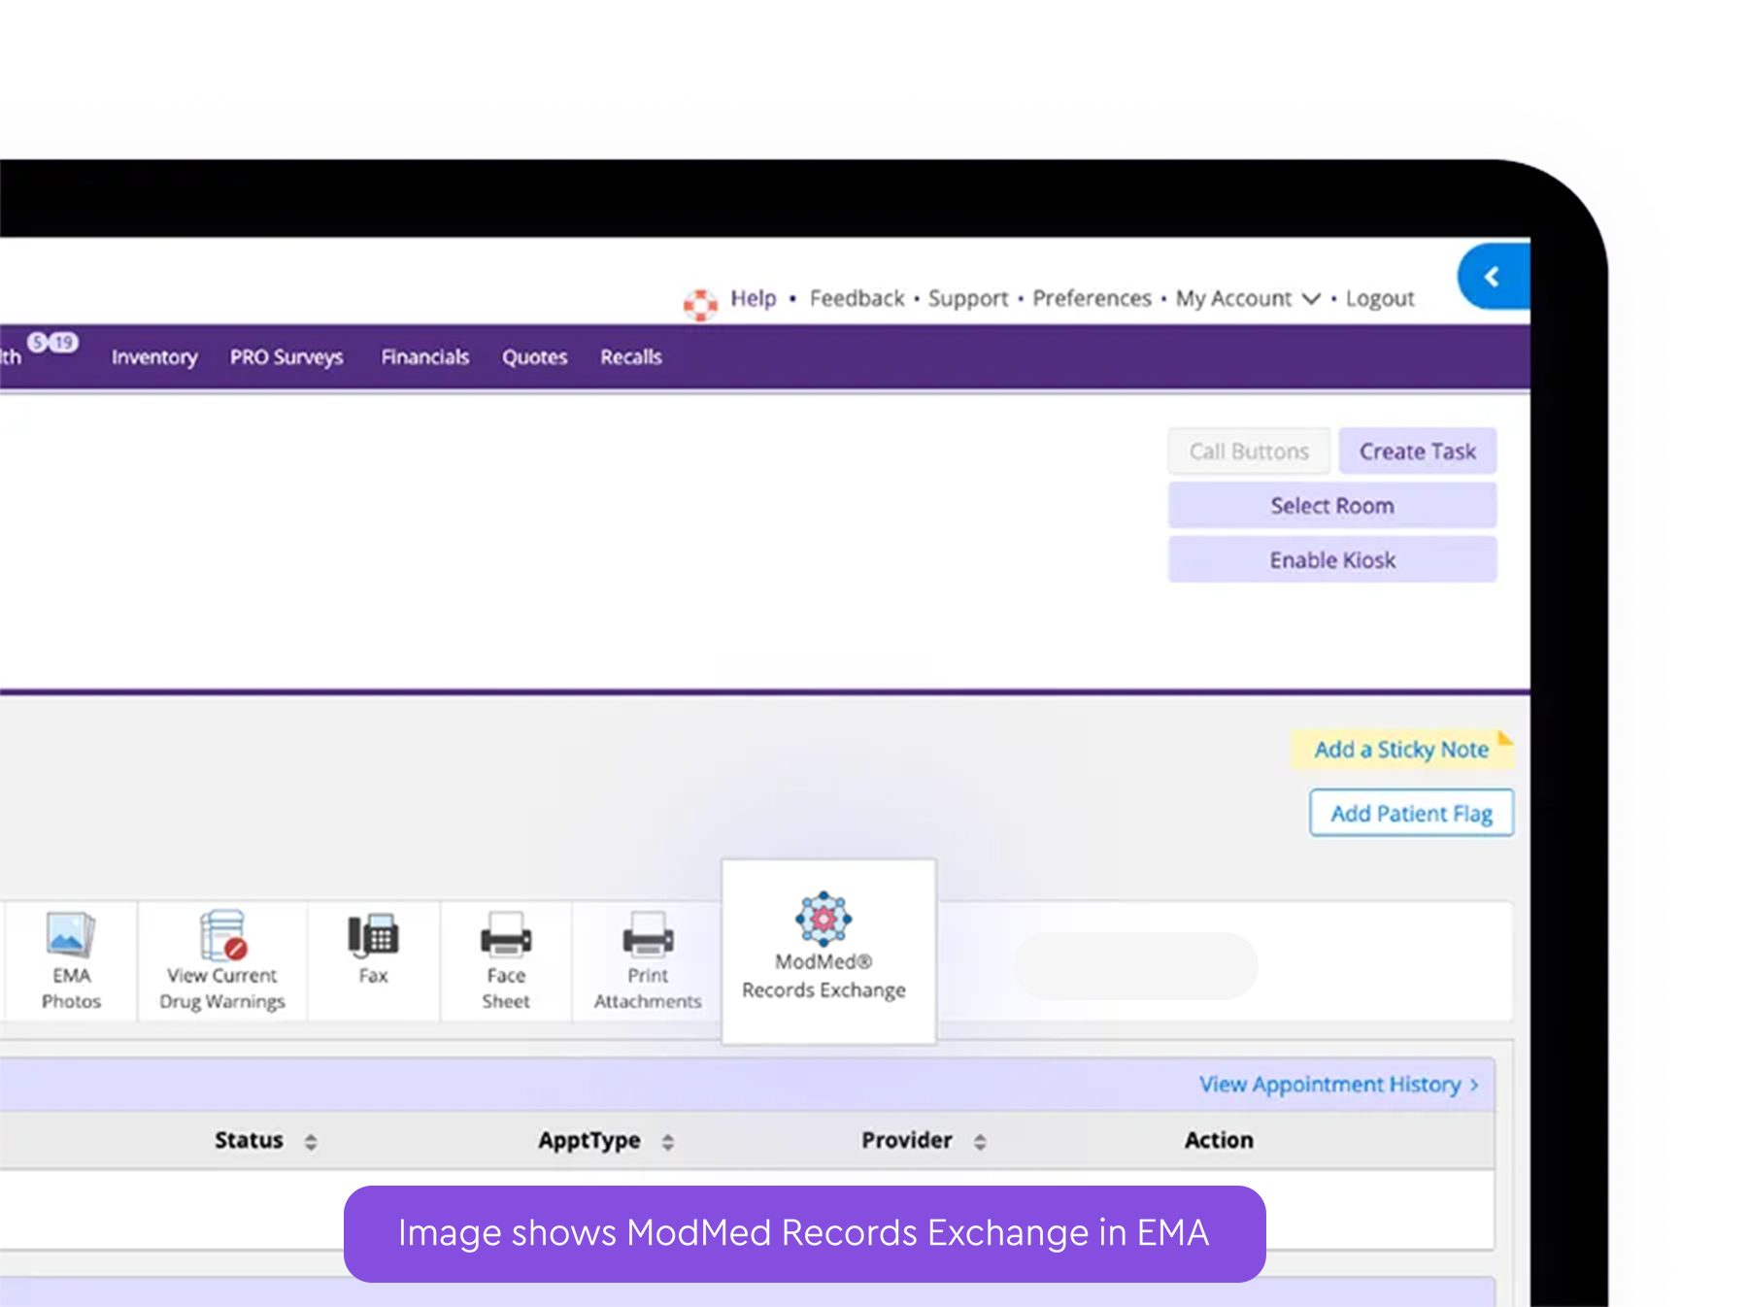Print the Face Sheet

pyautogui.click(x=506, y=961)
